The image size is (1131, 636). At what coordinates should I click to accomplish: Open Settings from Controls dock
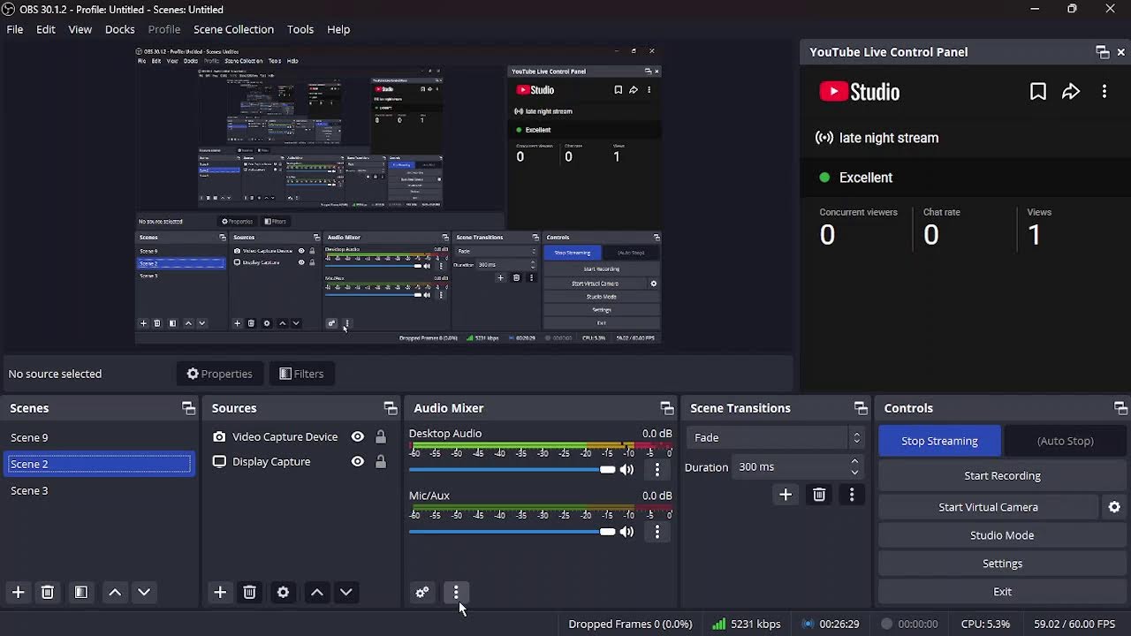click(1002, 564)
